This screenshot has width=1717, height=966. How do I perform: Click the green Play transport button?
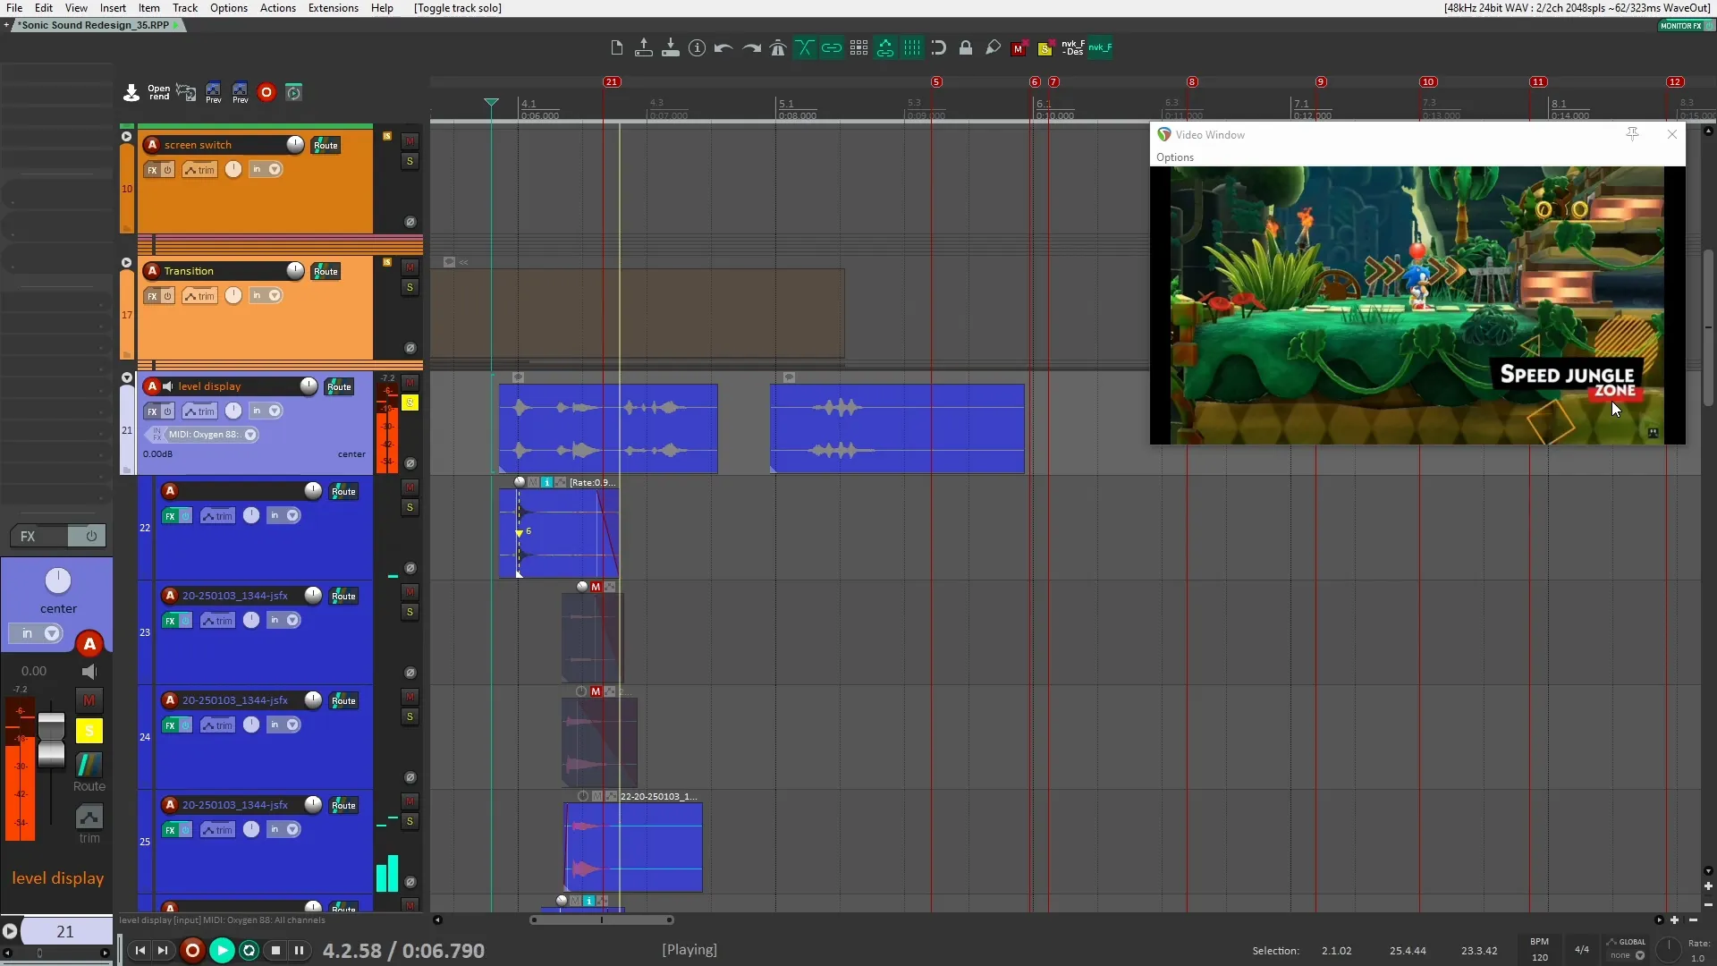click(x=222, y=950)
